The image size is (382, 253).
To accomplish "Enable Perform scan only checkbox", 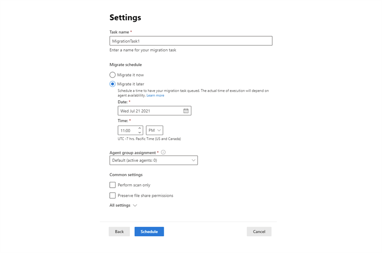I will point(113,185).
